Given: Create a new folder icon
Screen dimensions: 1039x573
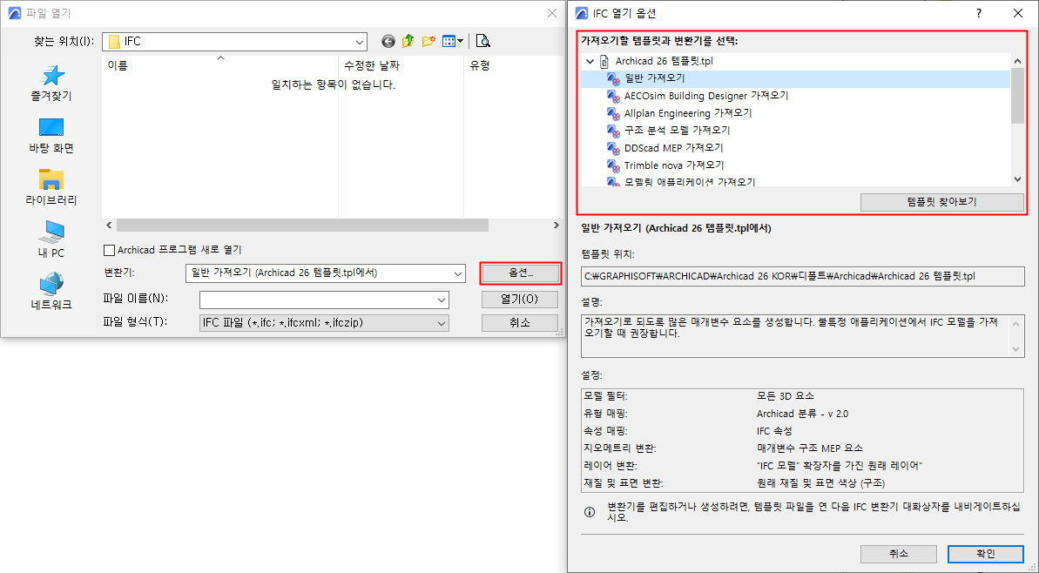Looking at the screenshot, I should [428, 41].
